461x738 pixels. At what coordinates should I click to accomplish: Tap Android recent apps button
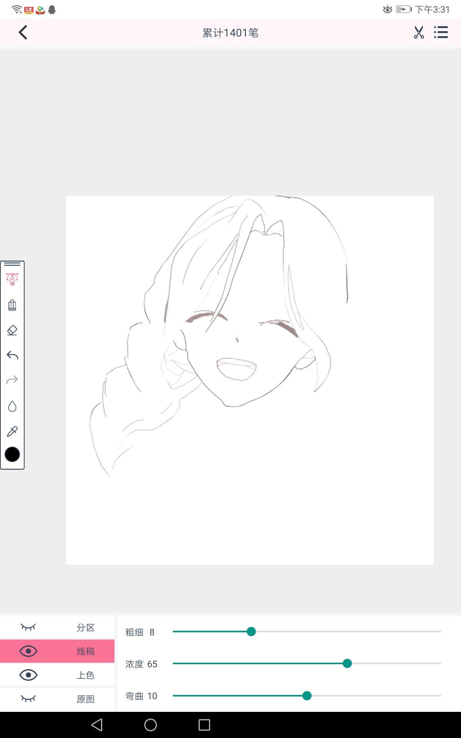click(204, 725)
